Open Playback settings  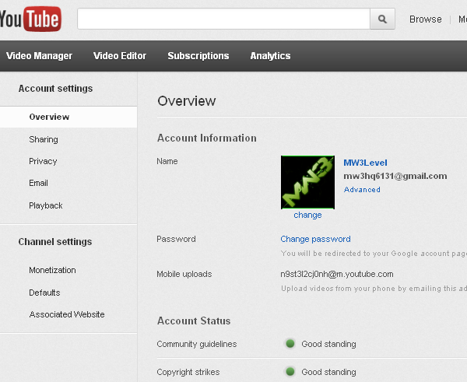pyautogui.click(x=46, y=205)
